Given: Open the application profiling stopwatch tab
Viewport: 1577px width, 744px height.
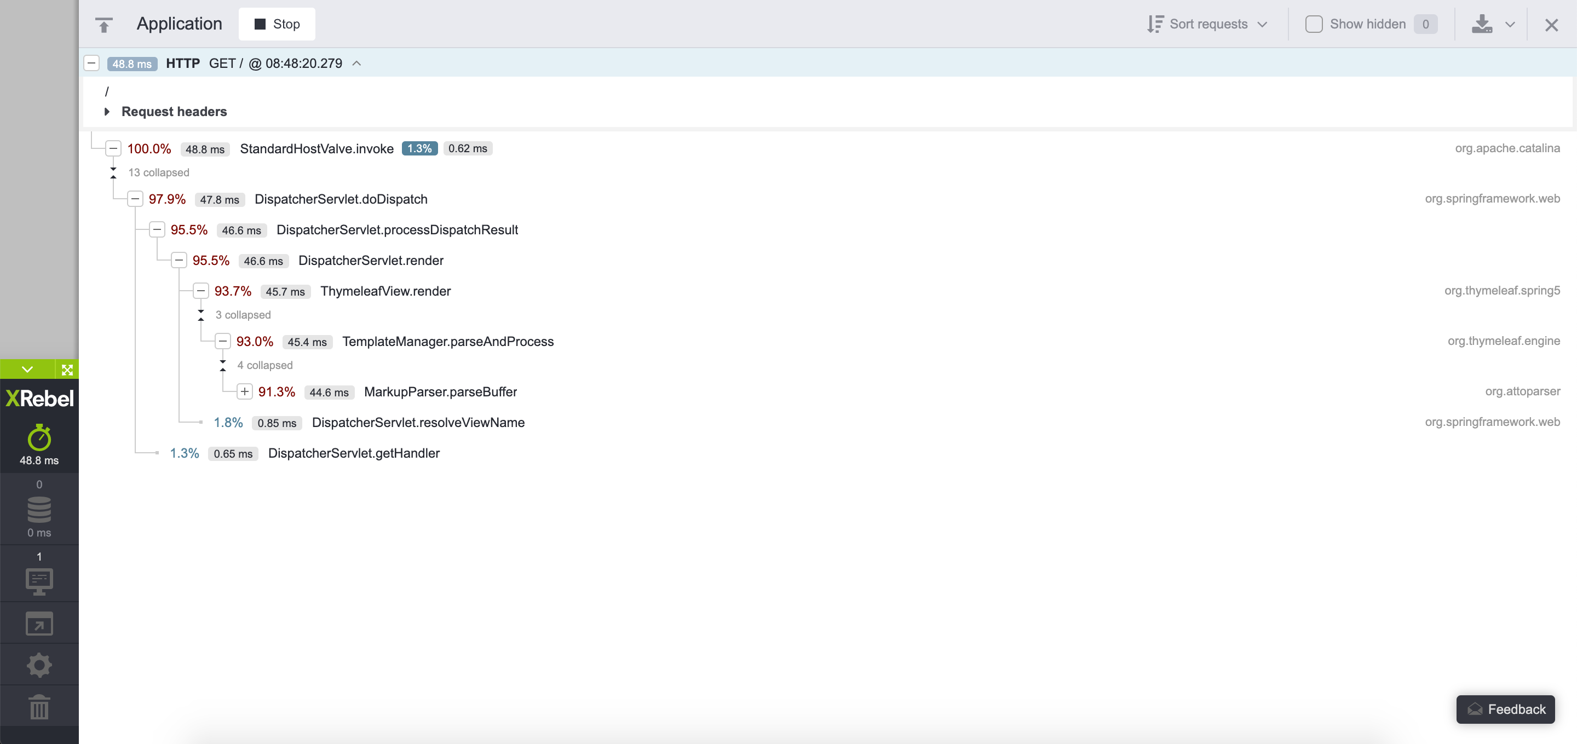Looking at the screenshot, I should coord(39,445).
